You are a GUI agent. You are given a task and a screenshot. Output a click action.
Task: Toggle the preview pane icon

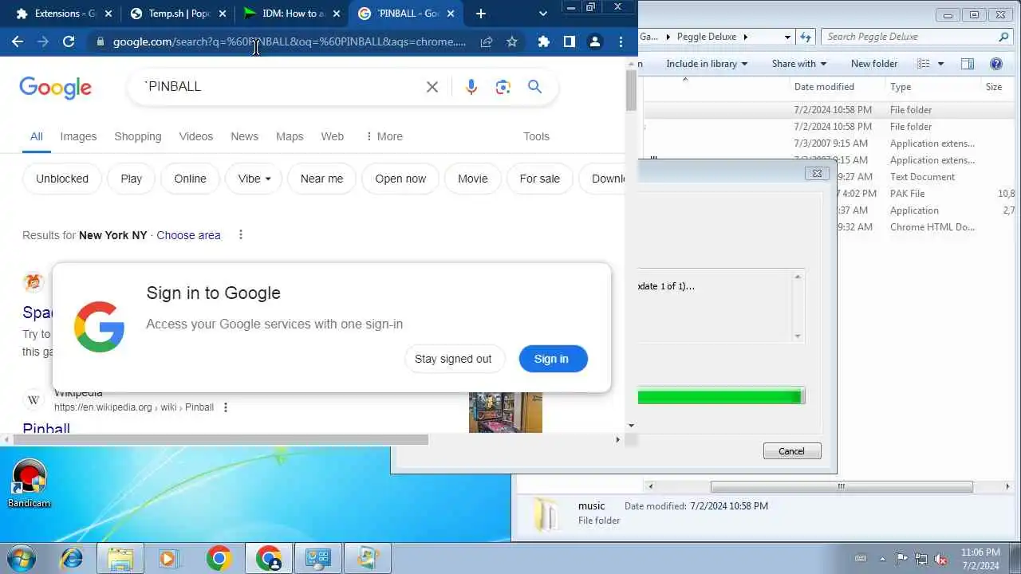tap(968, 64)
